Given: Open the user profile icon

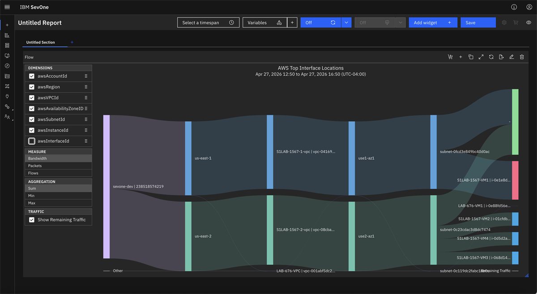Looking at the screenshot, I should point(529,7).
